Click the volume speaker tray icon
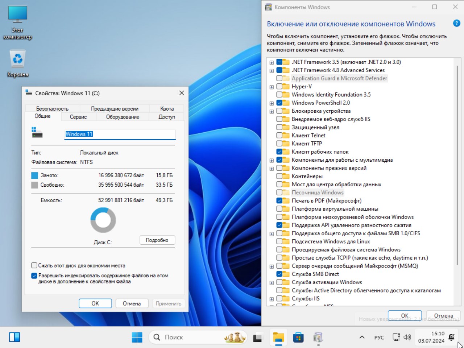464x348 pixels. [407, 337]
